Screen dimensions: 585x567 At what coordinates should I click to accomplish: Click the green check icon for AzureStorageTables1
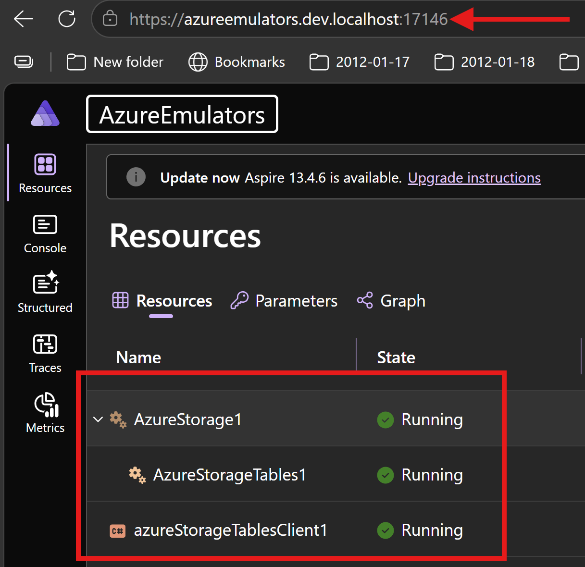pyautogui.click(x=386, y=475)
